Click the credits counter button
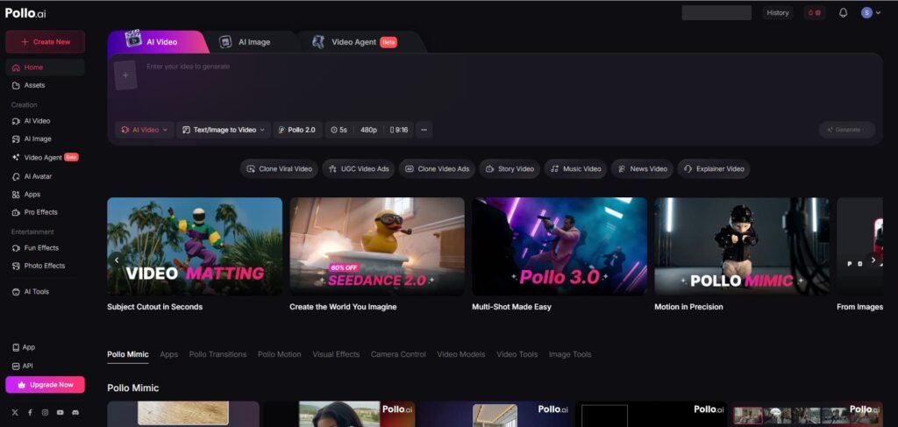The image size is (898, 427). coord(815,12)
